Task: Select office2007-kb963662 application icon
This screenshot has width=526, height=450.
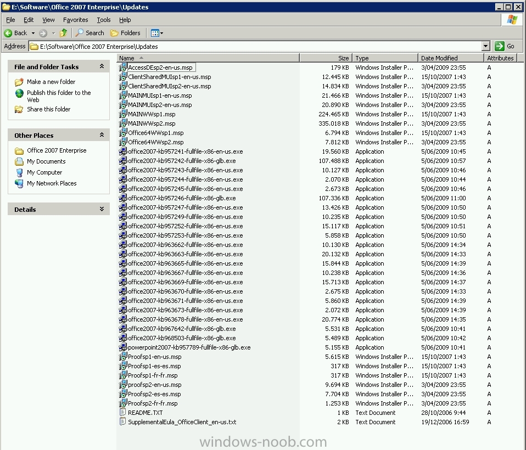Action: 123,245
